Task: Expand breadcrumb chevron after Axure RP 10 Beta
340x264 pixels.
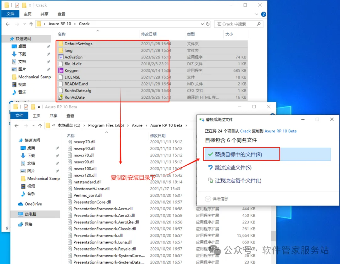Action: (186, 125)
